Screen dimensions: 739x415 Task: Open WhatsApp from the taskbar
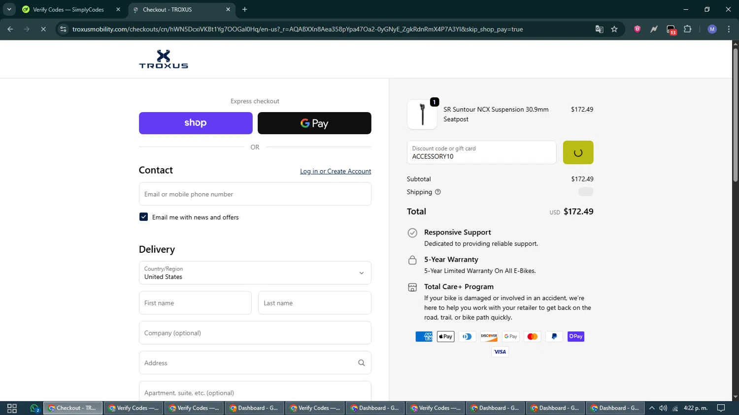[x=34, y=408]
